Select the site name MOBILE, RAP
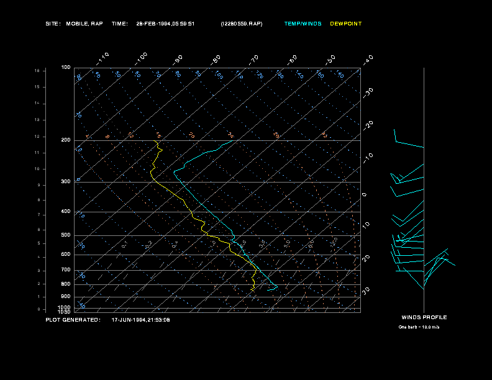492x380 pixels. click(84, 24)
